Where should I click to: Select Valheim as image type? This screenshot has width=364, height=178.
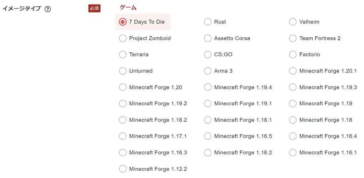293,22
